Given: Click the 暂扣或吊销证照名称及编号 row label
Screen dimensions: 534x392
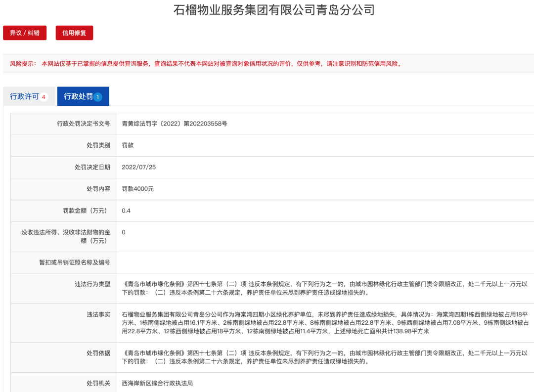Looking at the screenshot, I should pos(75,262).
